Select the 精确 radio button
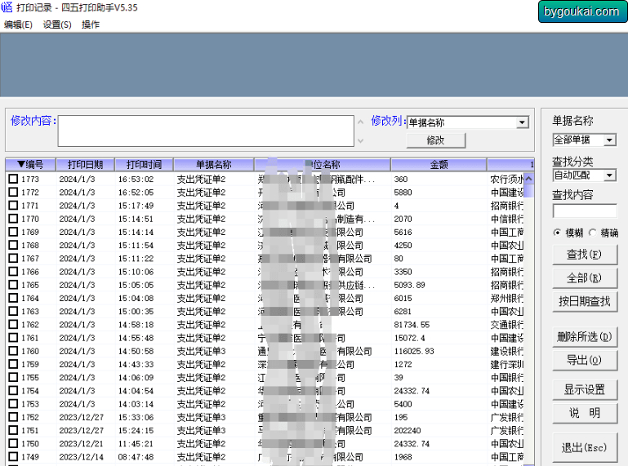 592,233
